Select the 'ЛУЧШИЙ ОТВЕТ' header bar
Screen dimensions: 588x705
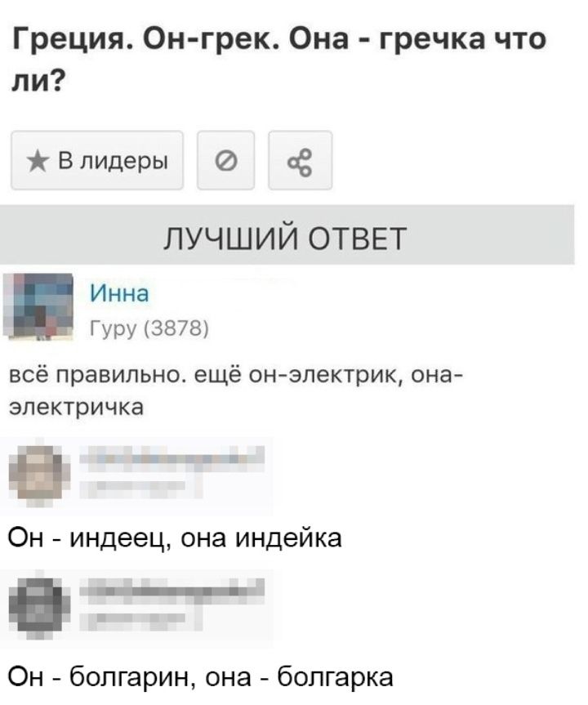tap(287, 240)
